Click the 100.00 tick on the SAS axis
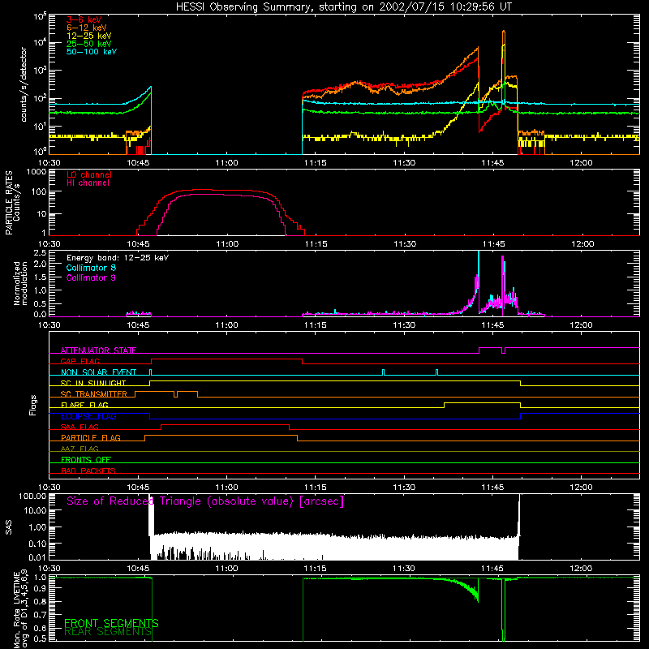 (33, 496)
